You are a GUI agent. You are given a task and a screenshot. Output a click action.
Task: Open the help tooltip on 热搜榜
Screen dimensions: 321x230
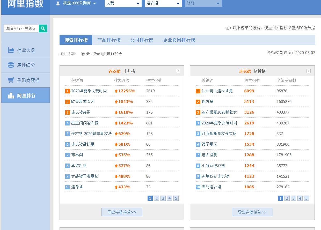pos(308,71)
